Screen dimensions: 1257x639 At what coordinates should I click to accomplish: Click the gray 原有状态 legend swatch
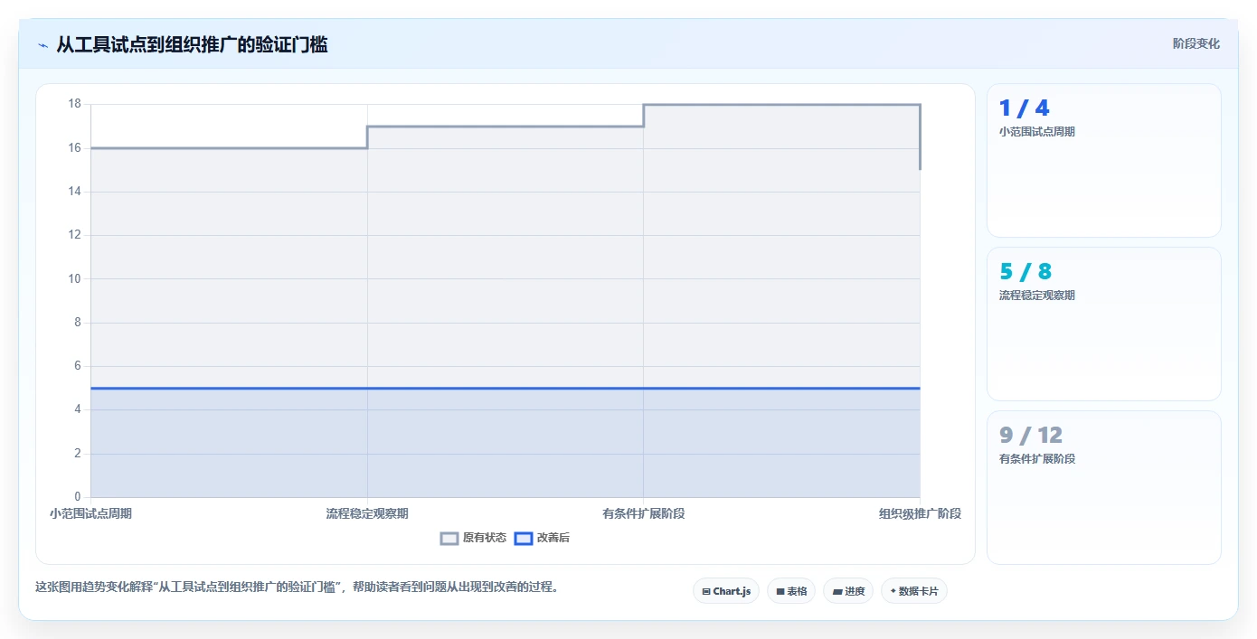449,538
